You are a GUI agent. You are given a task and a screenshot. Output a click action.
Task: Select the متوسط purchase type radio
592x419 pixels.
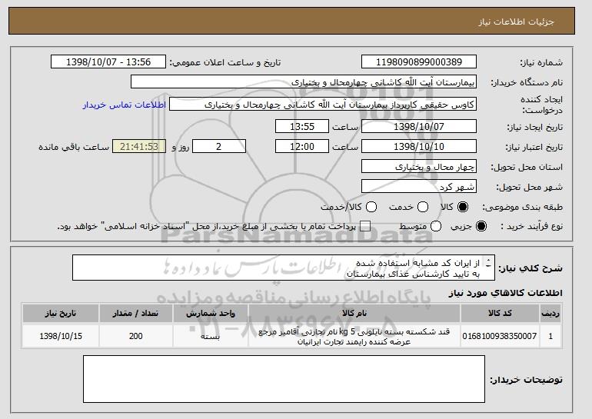coord(436,227)
